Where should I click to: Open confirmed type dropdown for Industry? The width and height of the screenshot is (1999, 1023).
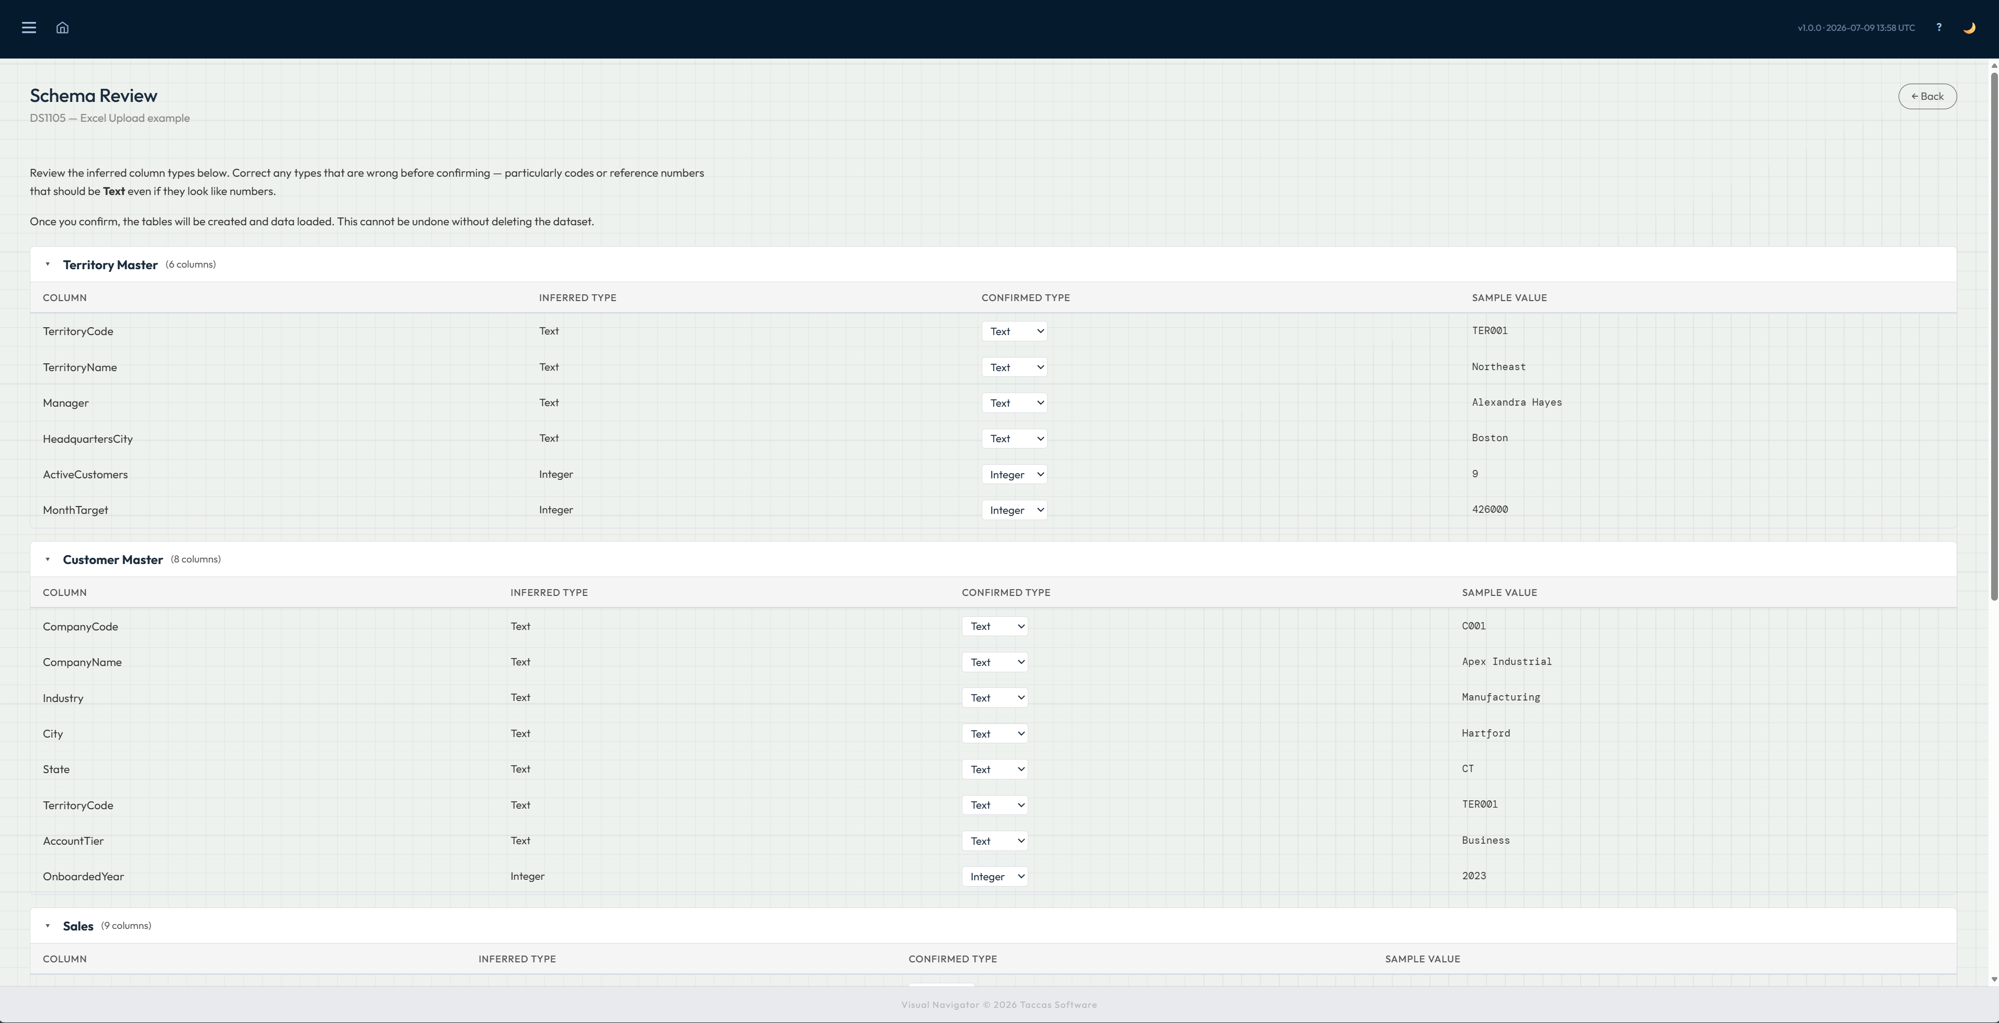(994, 697)
